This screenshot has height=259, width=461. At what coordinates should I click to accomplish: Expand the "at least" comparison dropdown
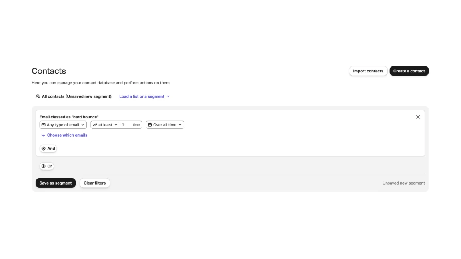coord(106,125)
